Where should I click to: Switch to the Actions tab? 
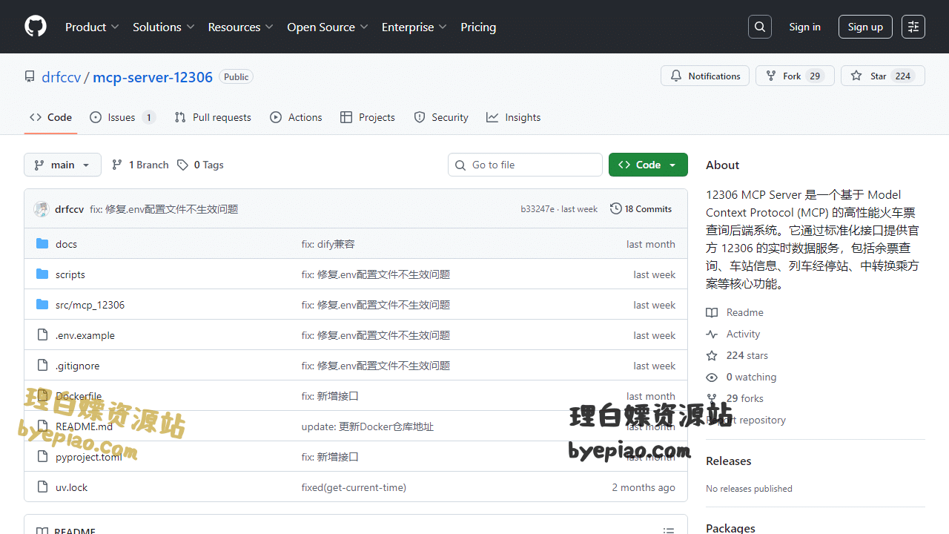pyautogui.click(x=297, y=117)
